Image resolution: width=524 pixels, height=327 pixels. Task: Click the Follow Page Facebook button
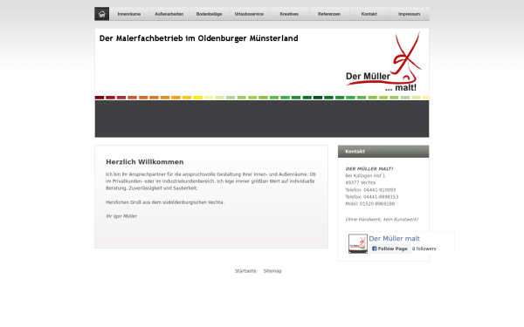390,249
